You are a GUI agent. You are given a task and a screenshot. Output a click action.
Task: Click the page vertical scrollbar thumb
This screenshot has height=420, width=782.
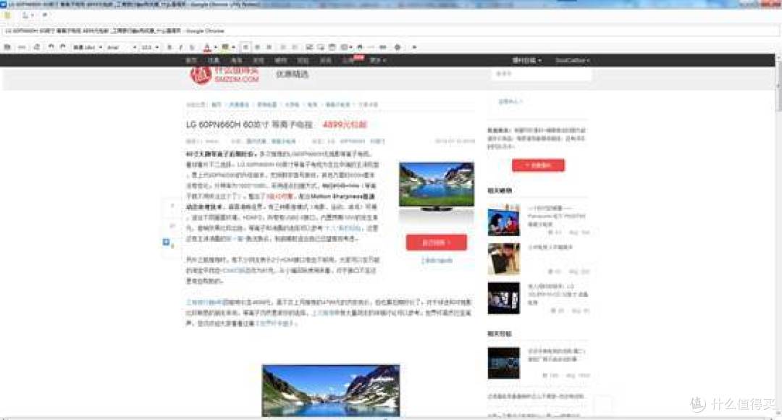(778, 88)
